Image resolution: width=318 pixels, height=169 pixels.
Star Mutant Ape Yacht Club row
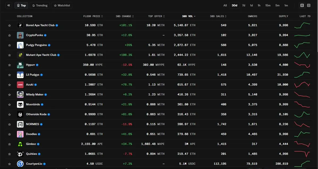point(10,55)
